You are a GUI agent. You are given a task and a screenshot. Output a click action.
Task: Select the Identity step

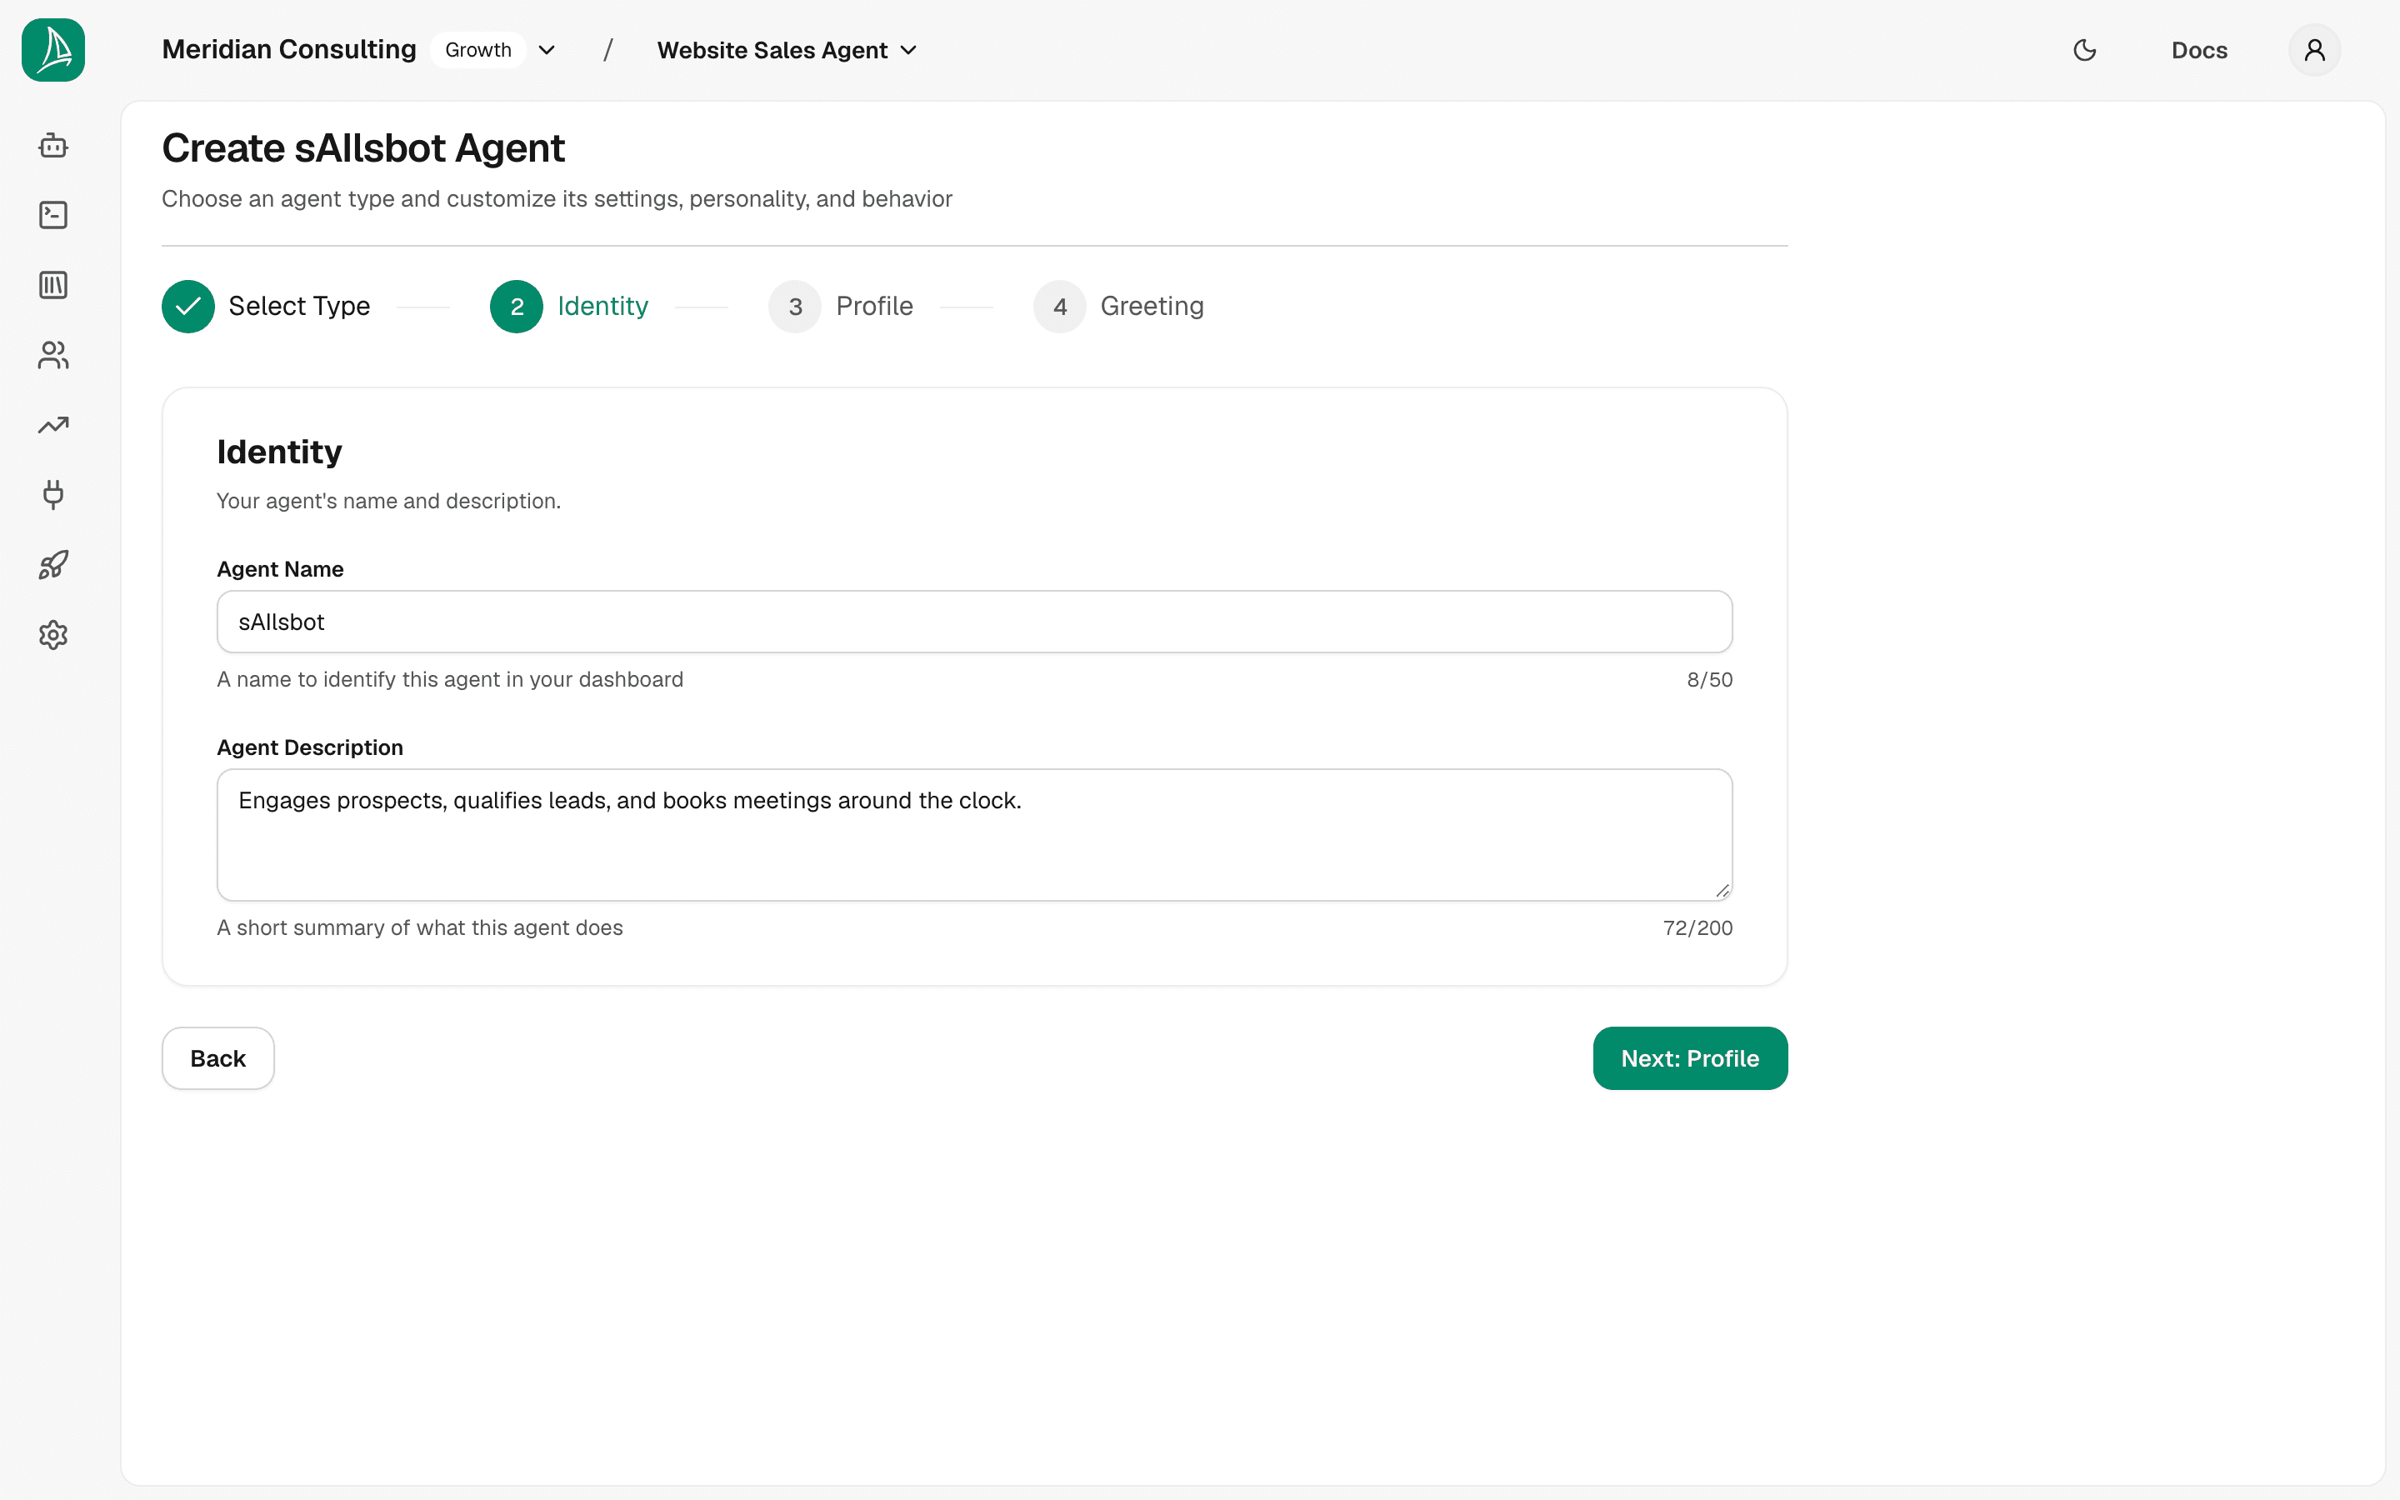(x=569, y=307)
